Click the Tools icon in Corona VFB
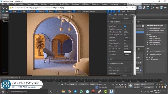168x94 pixels. click(56, 11)
